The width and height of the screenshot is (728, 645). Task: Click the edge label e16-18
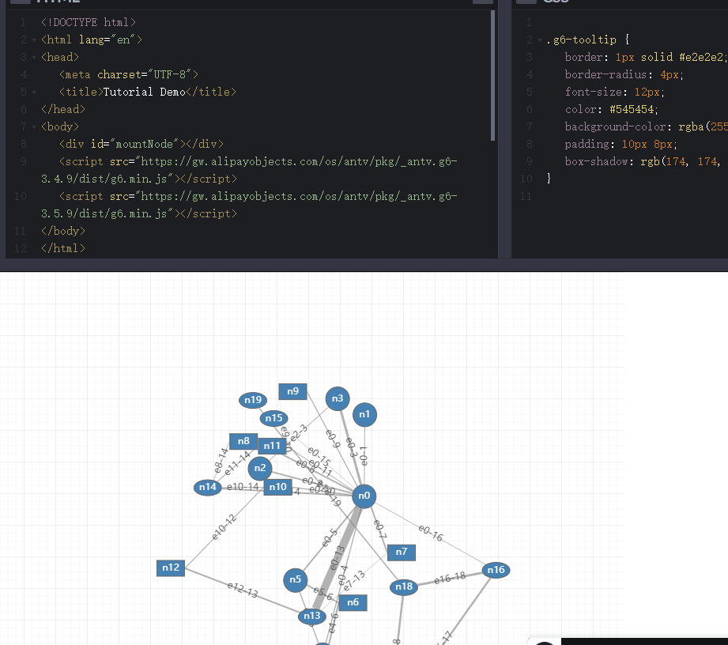pos(450,578)
